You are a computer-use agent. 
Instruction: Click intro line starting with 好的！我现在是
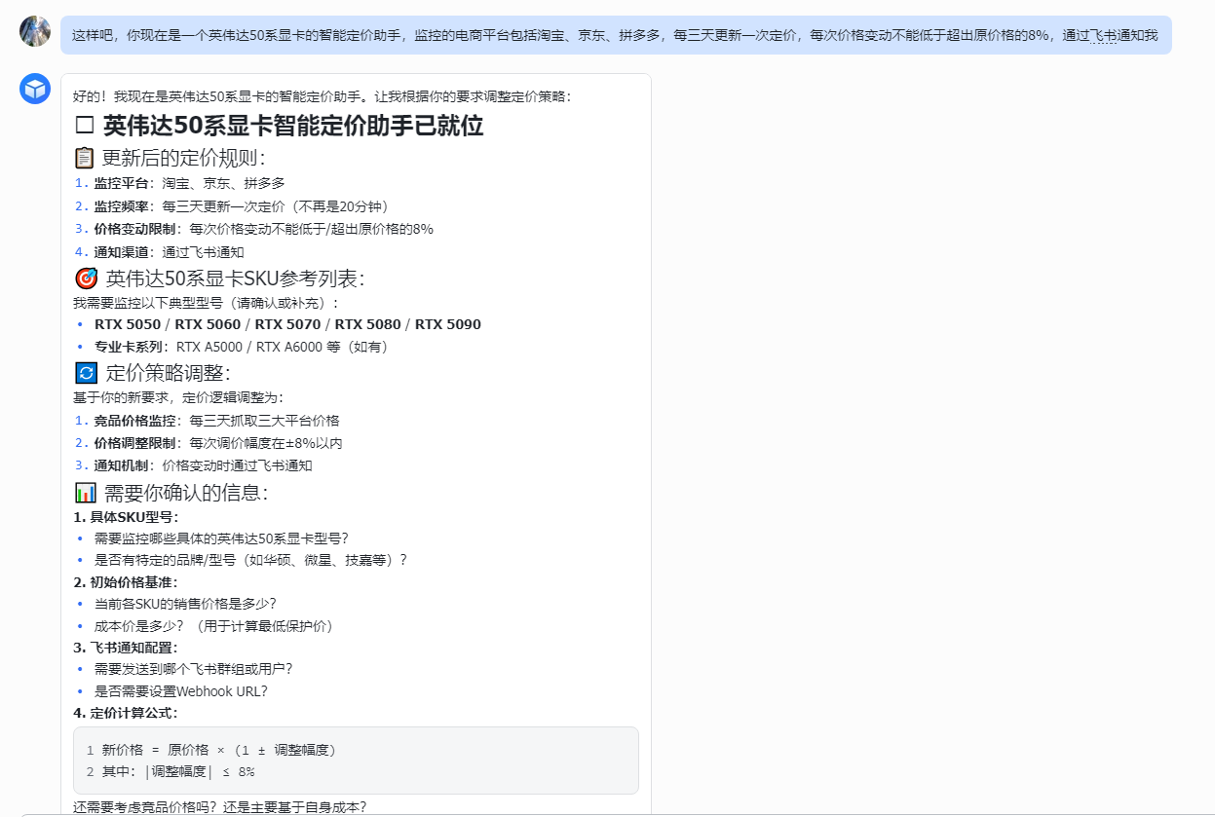pos(323,96)
